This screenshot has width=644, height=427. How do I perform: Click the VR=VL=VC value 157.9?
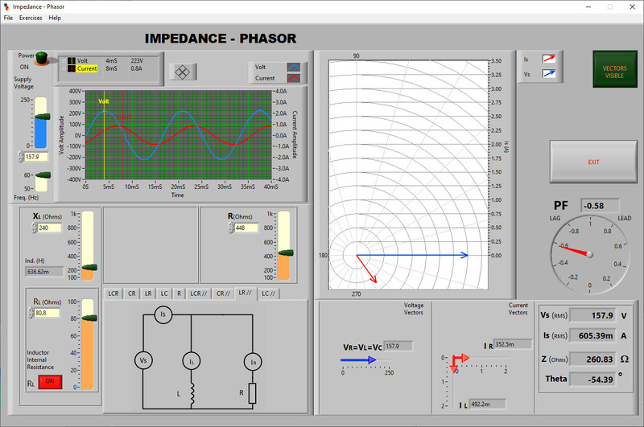398,347
